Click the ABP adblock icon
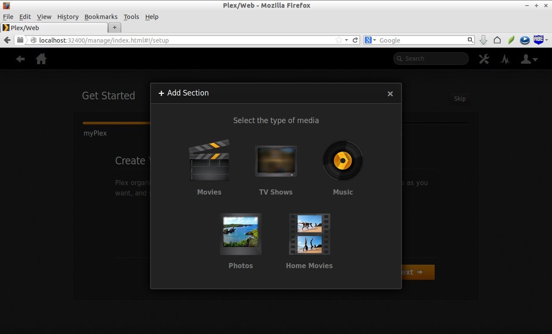Viewport: 552px width, 334px height. (x=539, y=40)
